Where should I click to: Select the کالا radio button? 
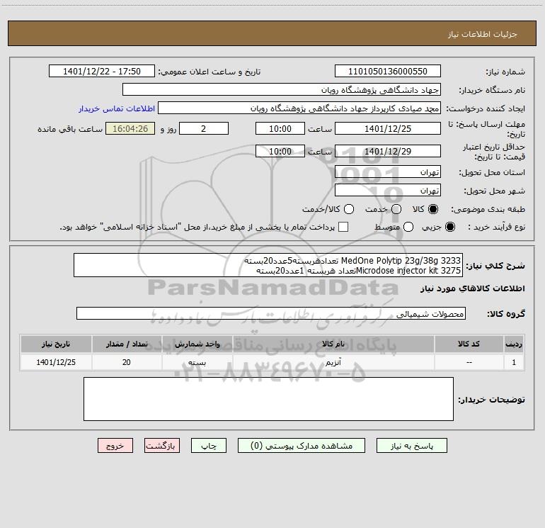pyautogui.click(x=433, y=209)
